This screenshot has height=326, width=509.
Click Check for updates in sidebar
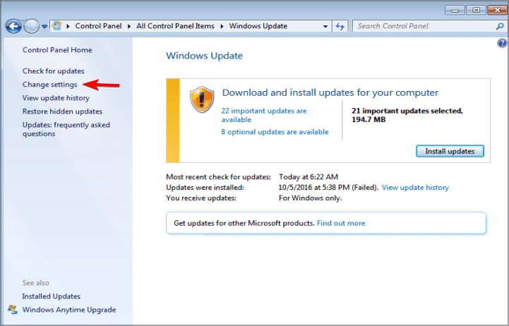point(53,71)
